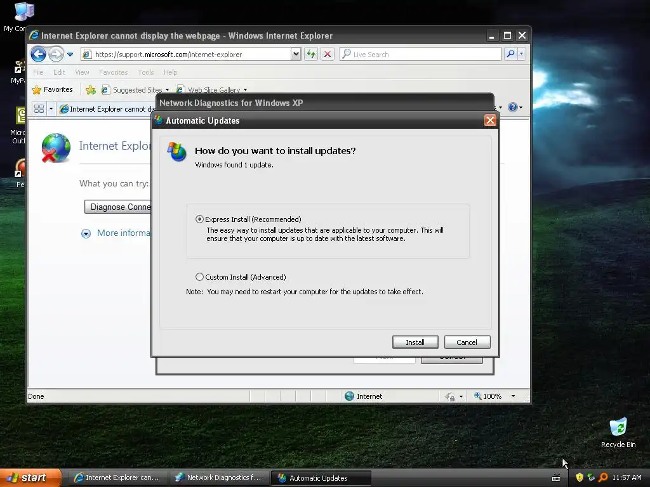Image resolution: width=650 pixels, height=487 pixels.
Task: Click the Internet Explorer Back arrow button
Action: tap(38, 55)
